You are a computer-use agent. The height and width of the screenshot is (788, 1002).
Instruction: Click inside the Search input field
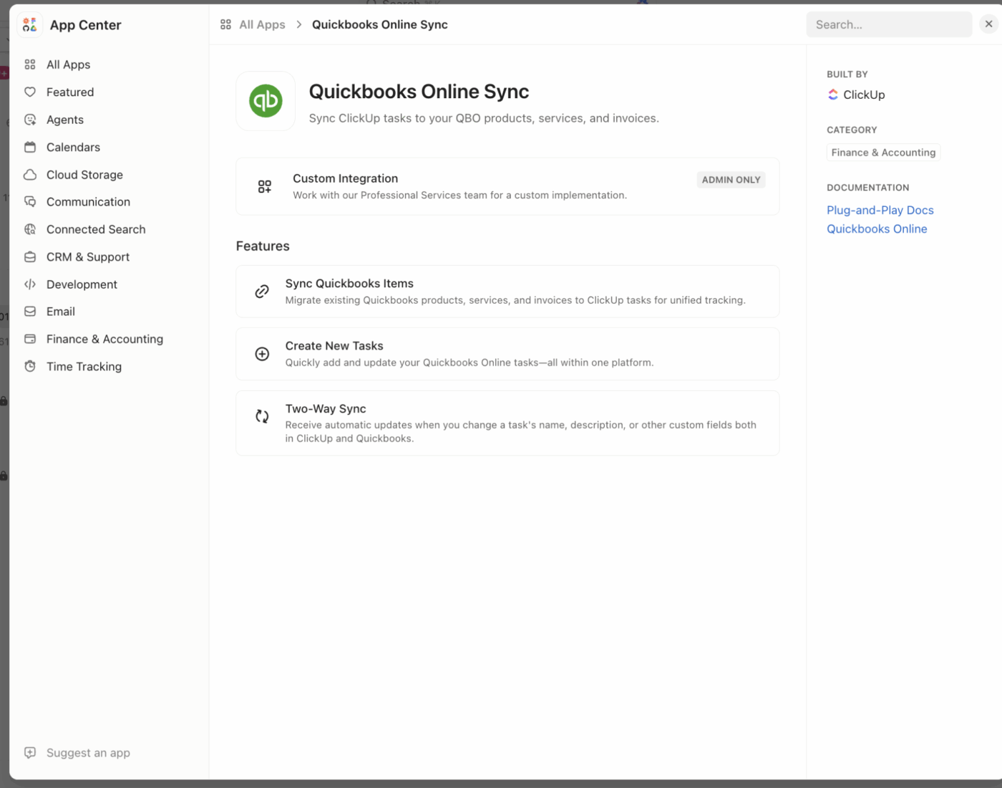point(889,24)
